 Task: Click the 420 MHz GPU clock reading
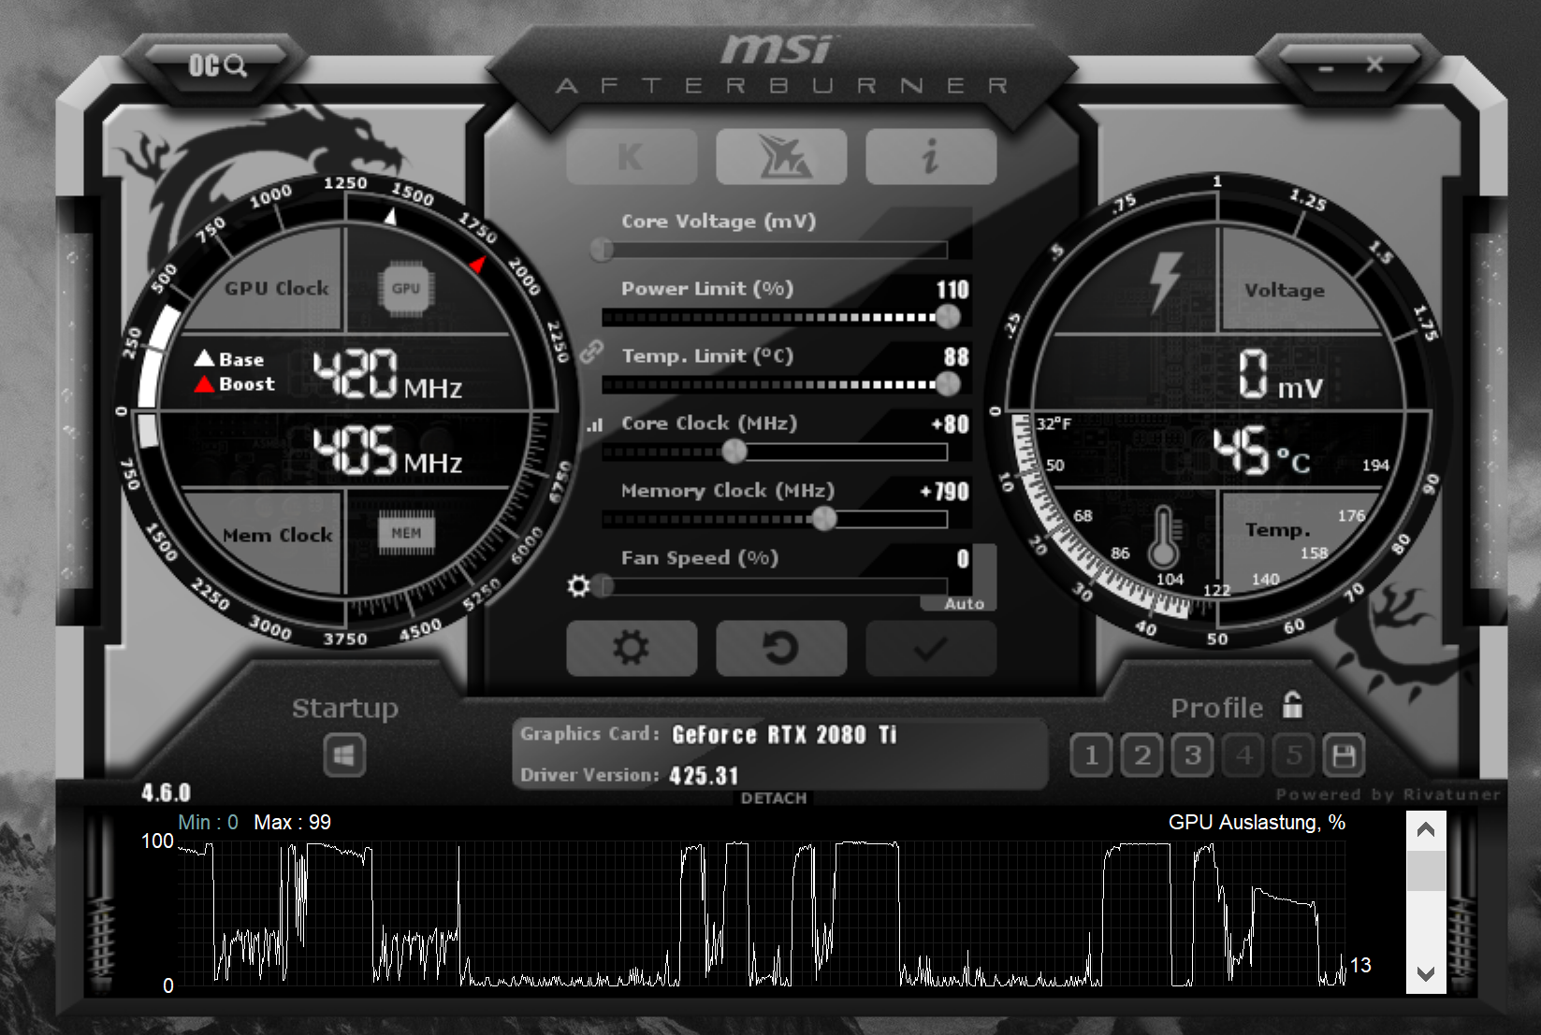click(x=387, y=375)
